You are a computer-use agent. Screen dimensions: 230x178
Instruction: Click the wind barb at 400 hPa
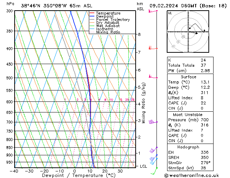coord(153,48)
